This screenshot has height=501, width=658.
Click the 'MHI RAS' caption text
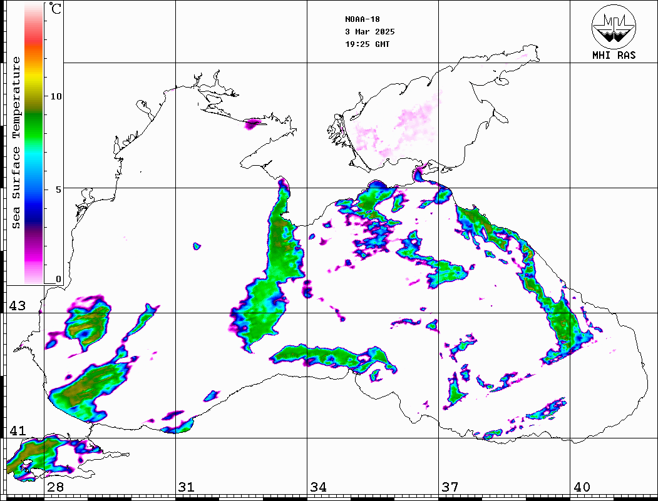(x=614, y=55)
